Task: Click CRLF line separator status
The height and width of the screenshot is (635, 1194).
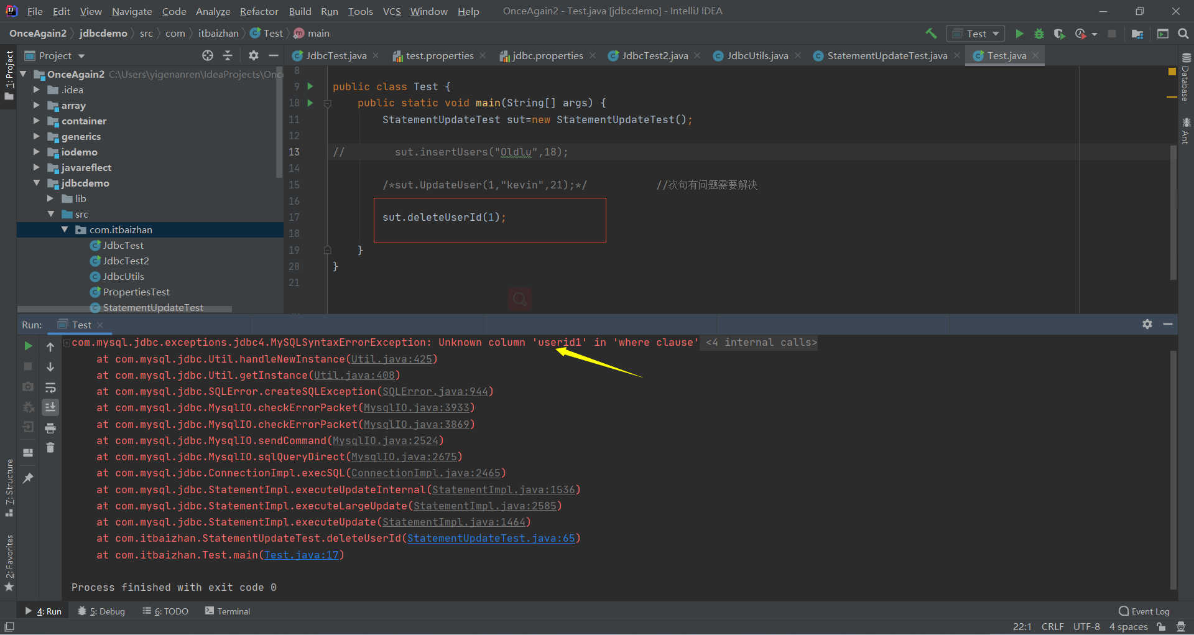Action: pos(1053,626)
